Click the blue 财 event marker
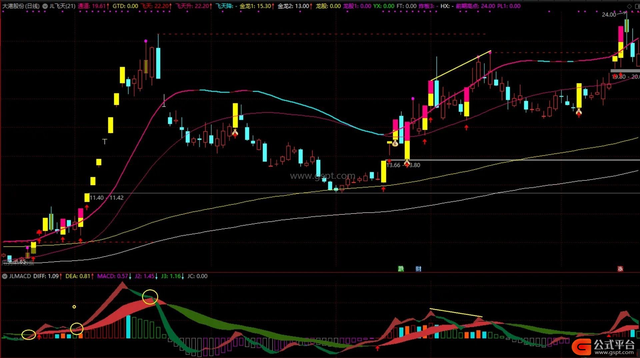The height and width of the screenshot is (358, 640). 418,269
